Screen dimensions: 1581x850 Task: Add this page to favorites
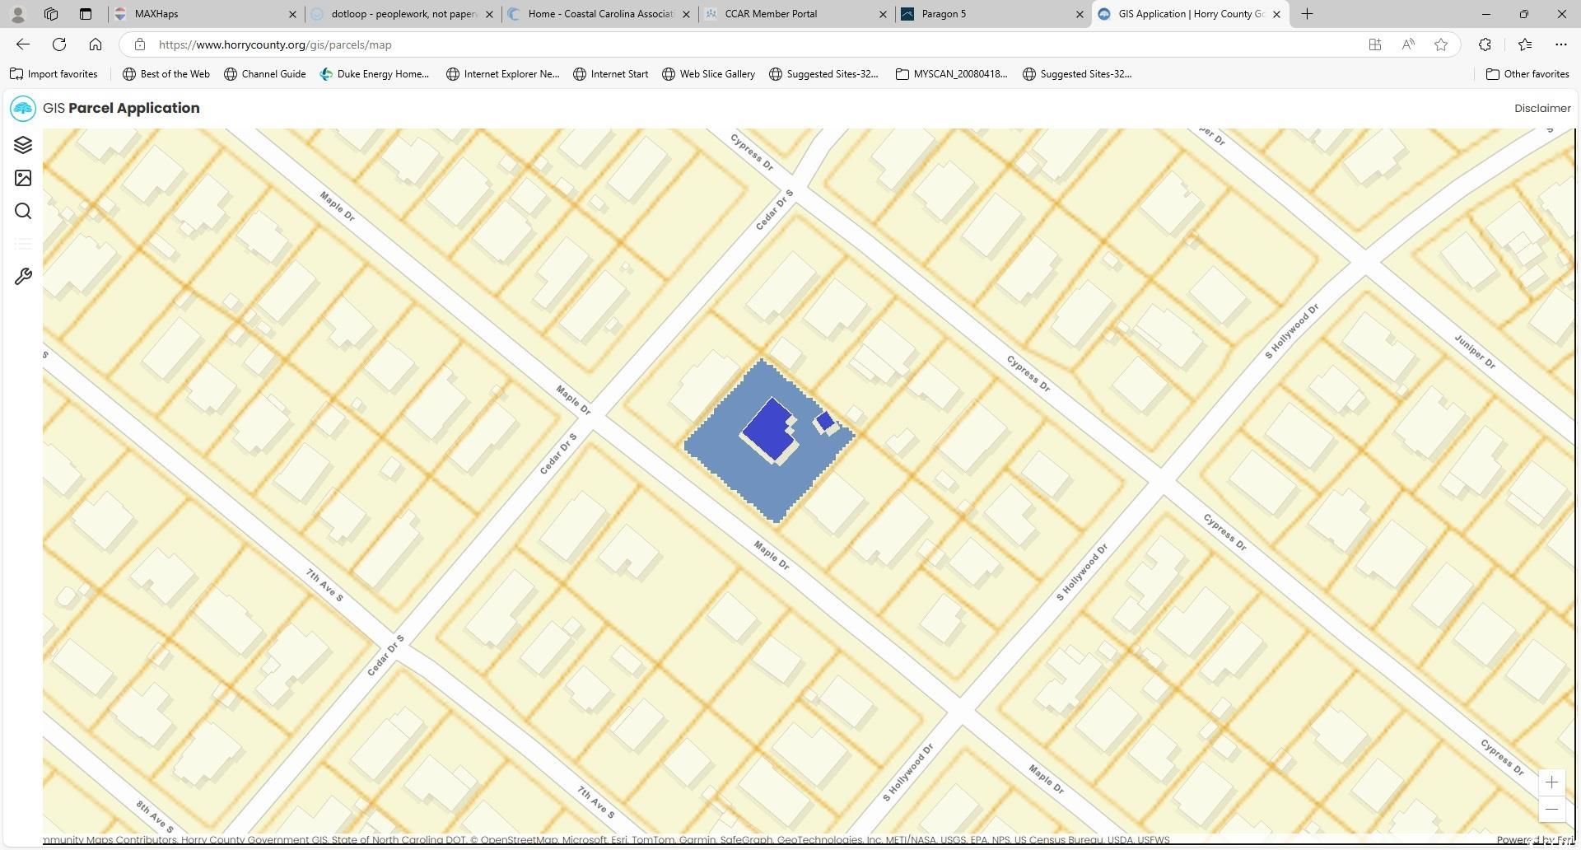click(x=1440, y=44)
